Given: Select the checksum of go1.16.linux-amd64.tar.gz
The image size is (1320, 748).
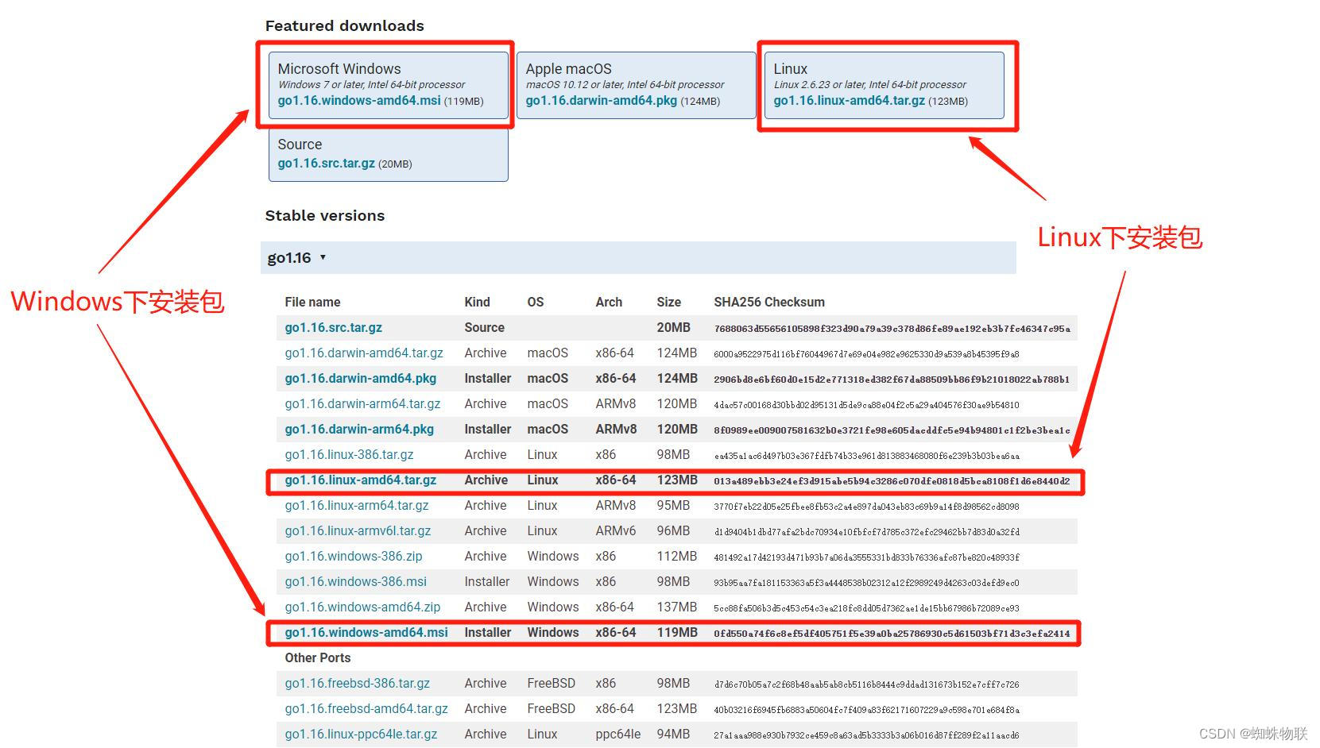Looking at the screenshot, I should [x=892, y=480].
